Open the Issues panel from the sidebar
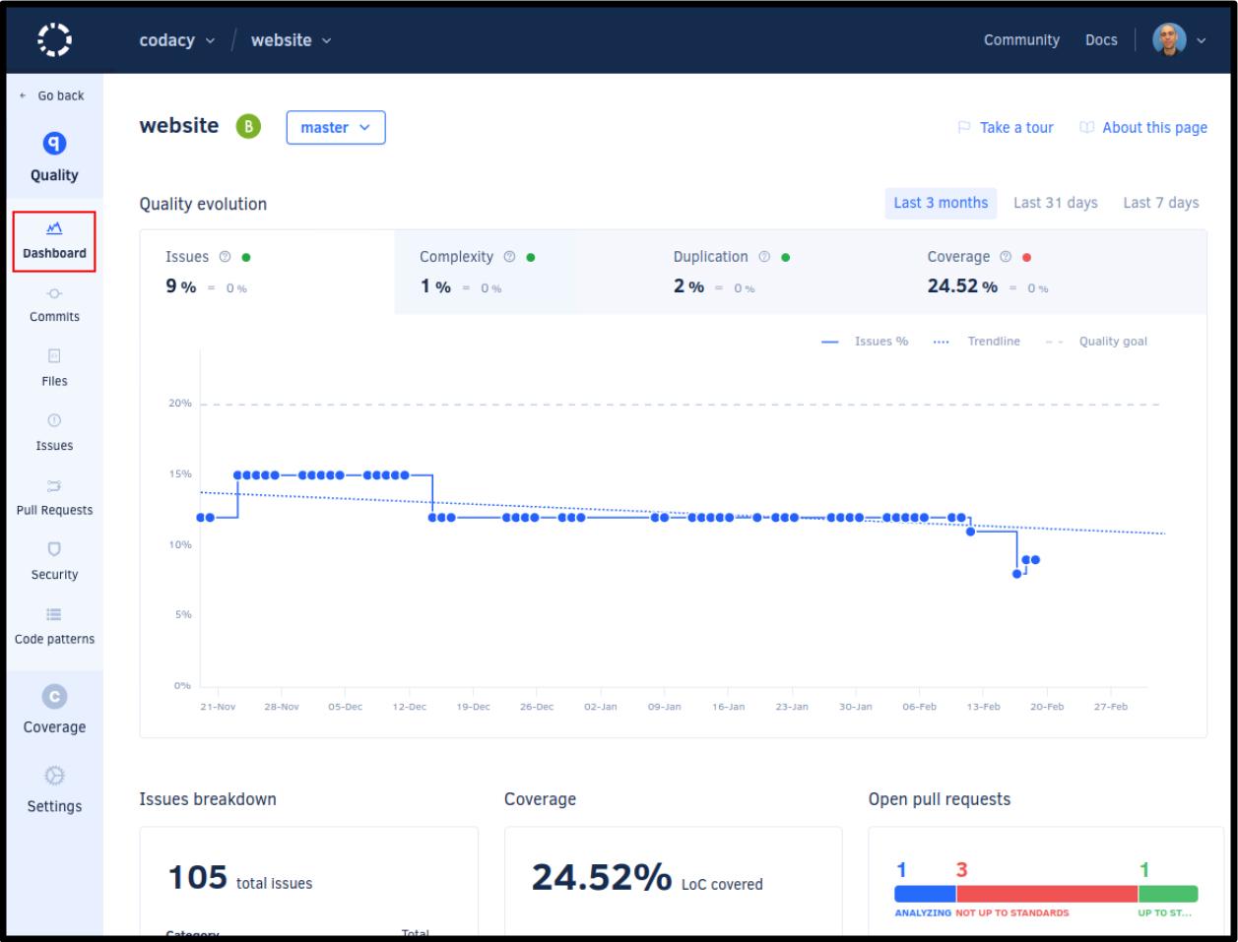The height and width of the screenshot is (942, 1238). point(56,434)
